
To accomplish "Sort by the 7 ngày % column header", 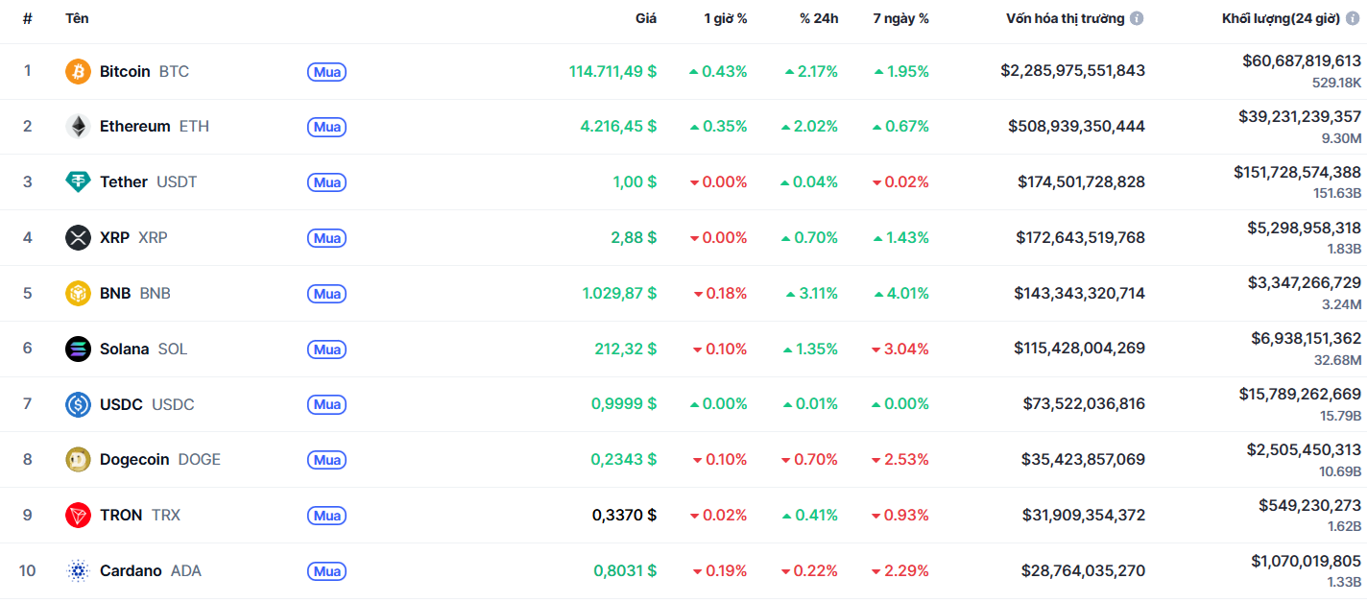I will pyautogui.click(x=900, y=18).
